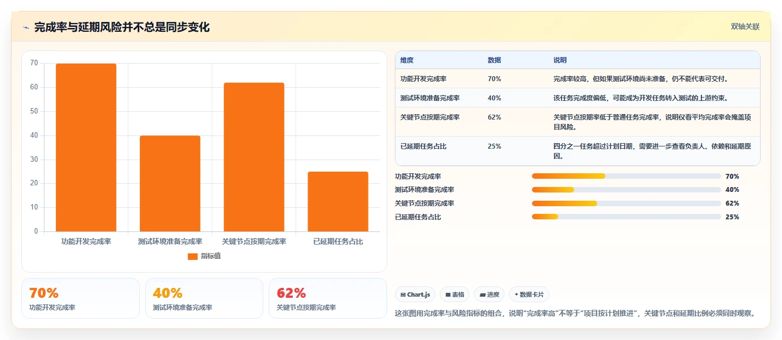Click the title 完成率与延期风险并不总是同步变化
The height and width of the screenshot is (340, 782).
122,27
